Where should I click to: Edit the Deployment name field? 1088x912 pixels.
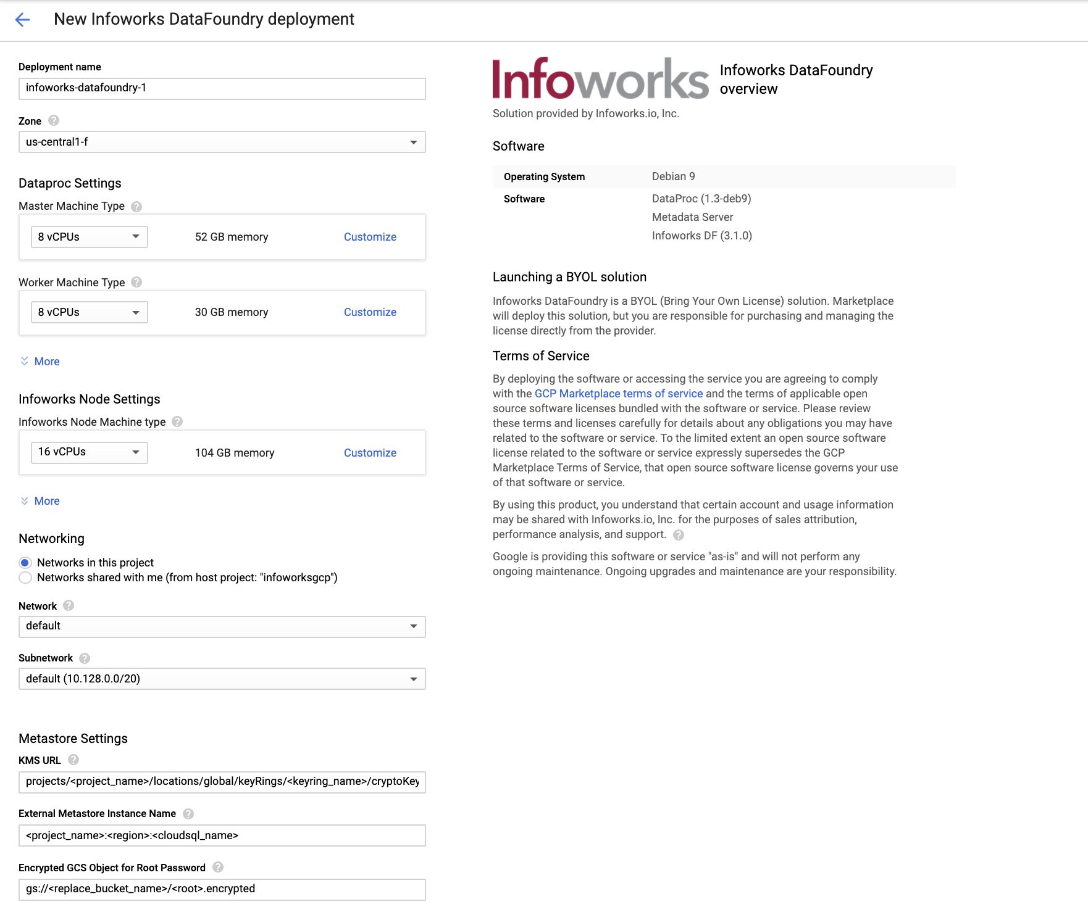[x=222, y=88]
